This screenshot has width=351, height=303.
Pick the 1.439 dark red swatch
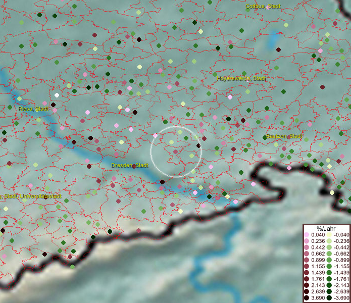pos(307,273)
